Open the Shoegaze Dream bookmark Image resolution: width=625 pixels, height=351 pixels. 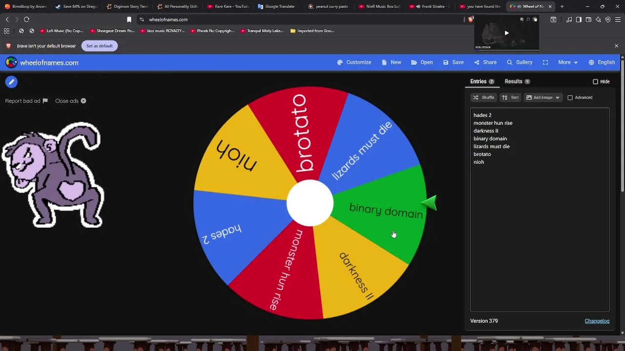tap(112, 31)
